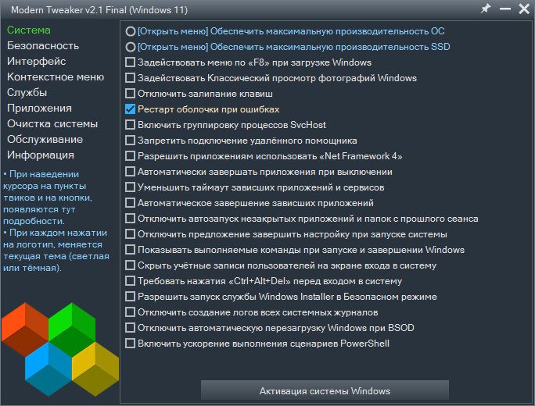Image resolution: width=535 pixels, height=406 pixels.
Task: Uncheck «Рестарт оболочки при ошибках»
Action: pyautogui.click(x=131, y=109)
